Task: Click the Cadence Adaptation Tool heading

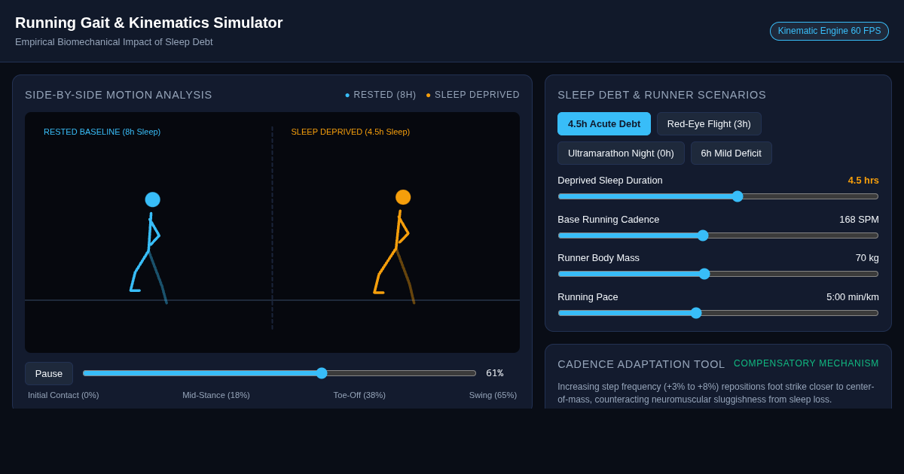Action: [x=641, y=364]
